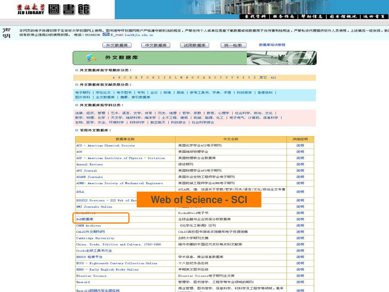Open the 数据库培训教程 link

point(272,45)
